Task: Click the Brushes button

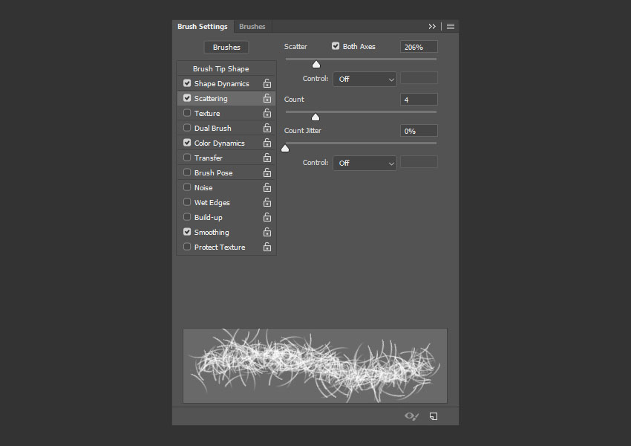Action: click(226, 47)
